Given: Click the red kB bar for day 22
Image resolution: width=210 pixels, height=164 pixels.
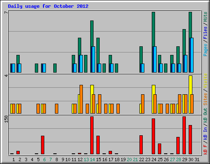Looking at the screenshot, I should [x=141, y=145].
